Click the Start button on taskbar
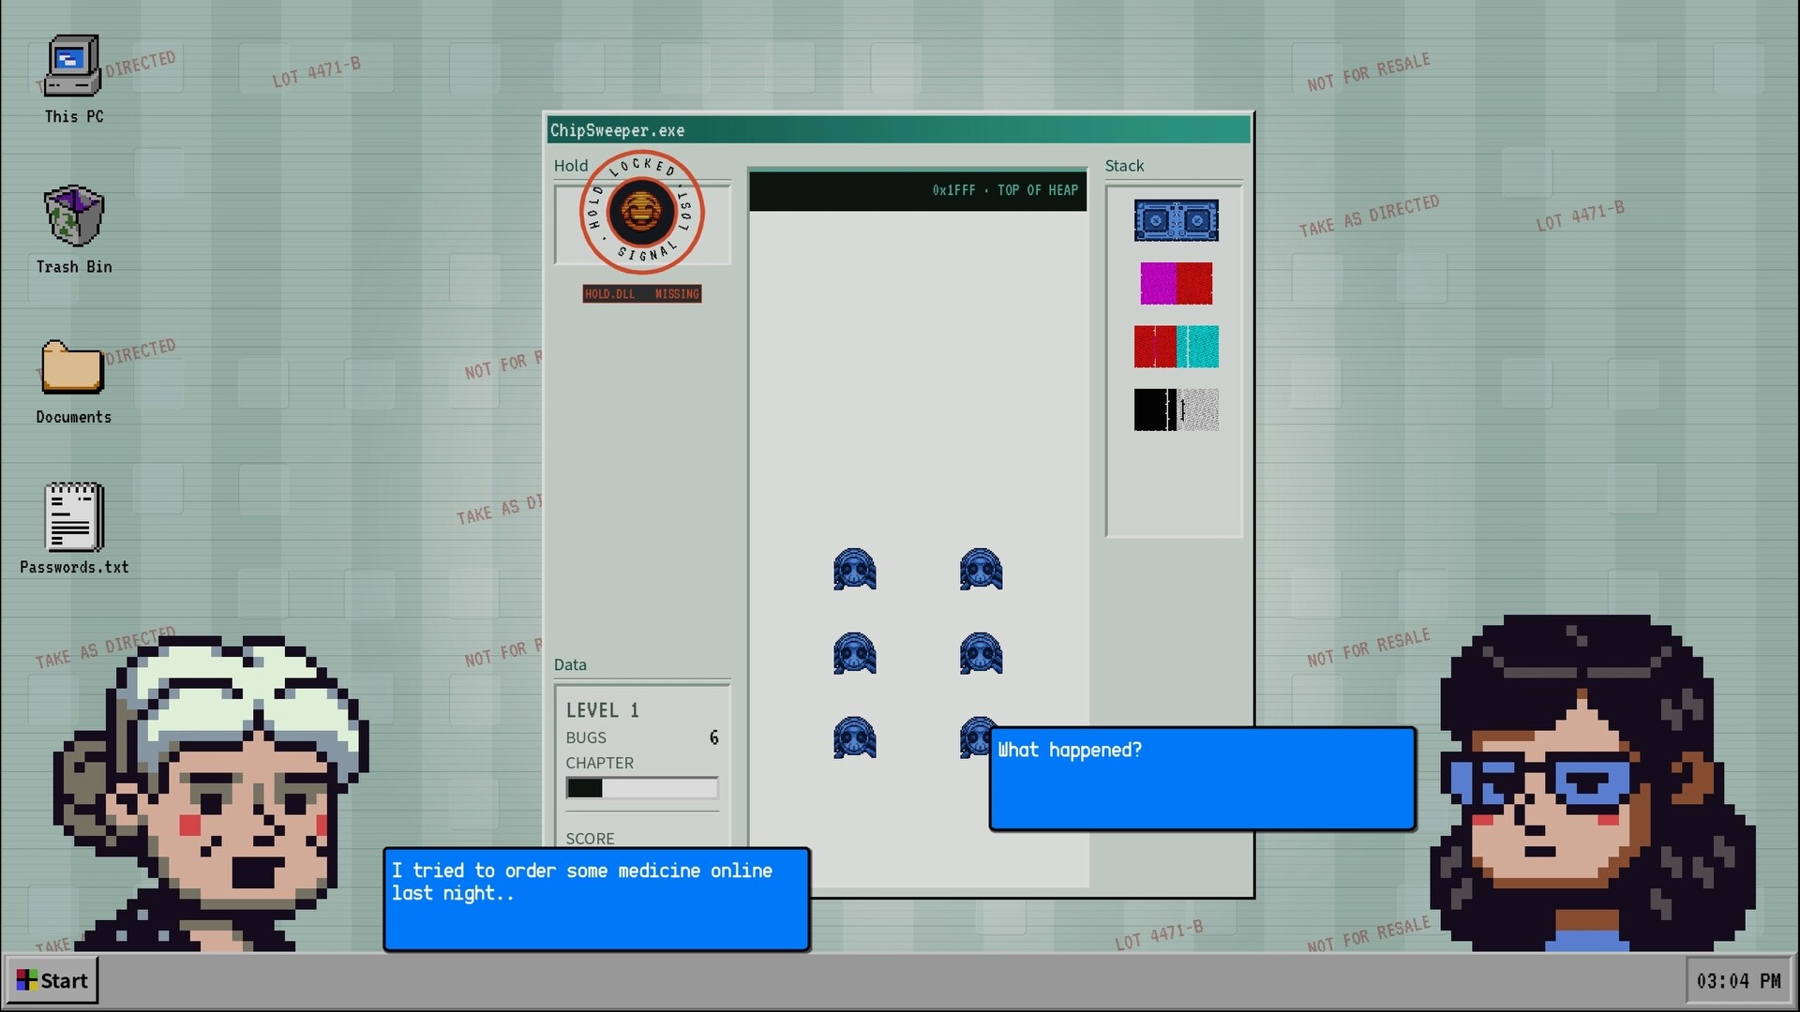Image resolution: width=1800 pixels, height=1012 pixels. (52, 980)
